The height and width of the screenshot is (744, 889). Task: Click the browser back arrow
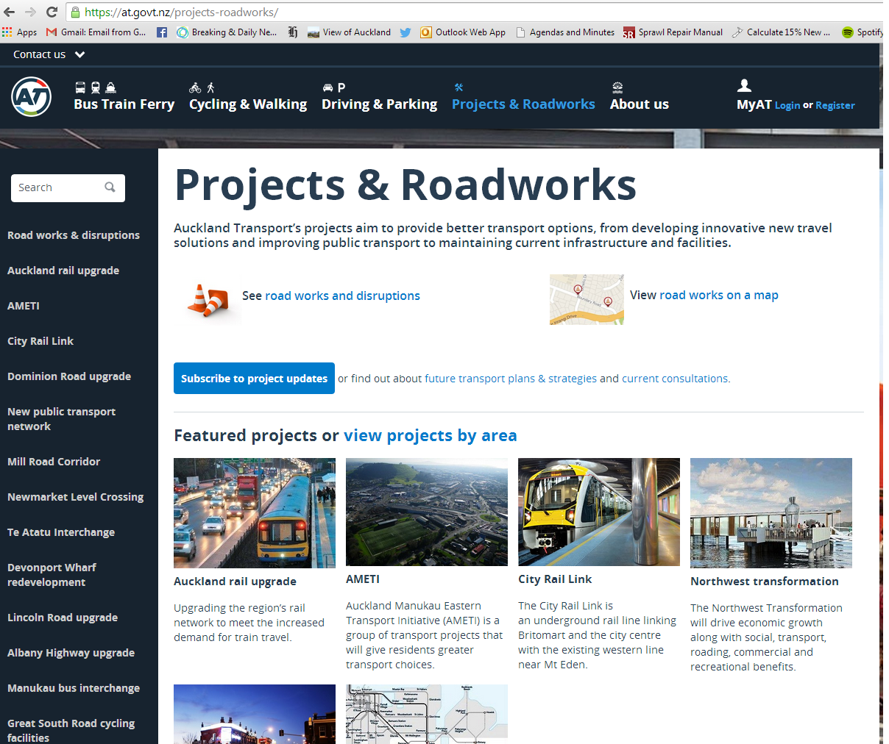tap(10, 12)
